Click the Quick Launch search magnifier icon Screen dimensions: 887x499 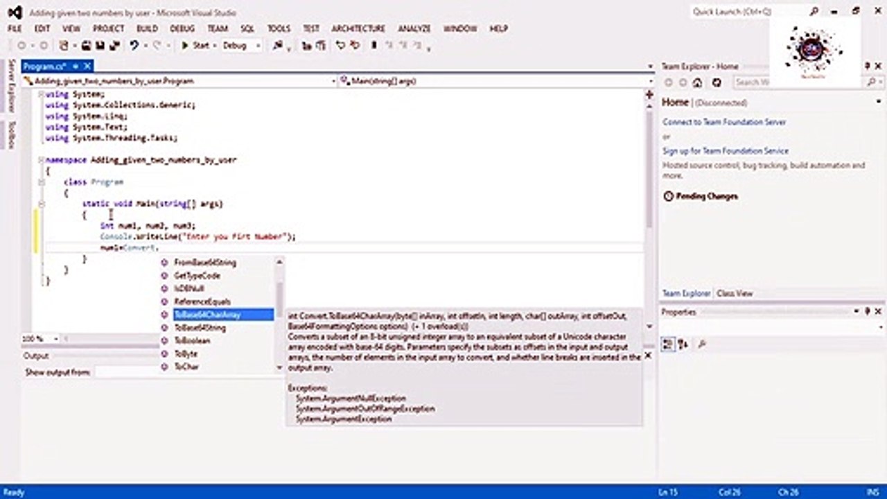814,12
